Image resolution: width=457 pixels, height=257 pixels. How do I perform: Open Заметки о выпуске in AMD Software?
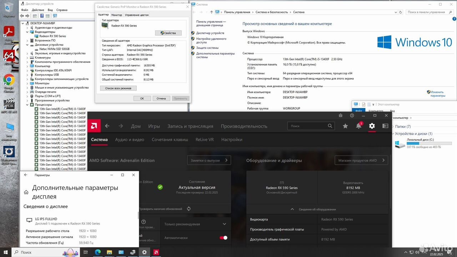pos(209,160)
